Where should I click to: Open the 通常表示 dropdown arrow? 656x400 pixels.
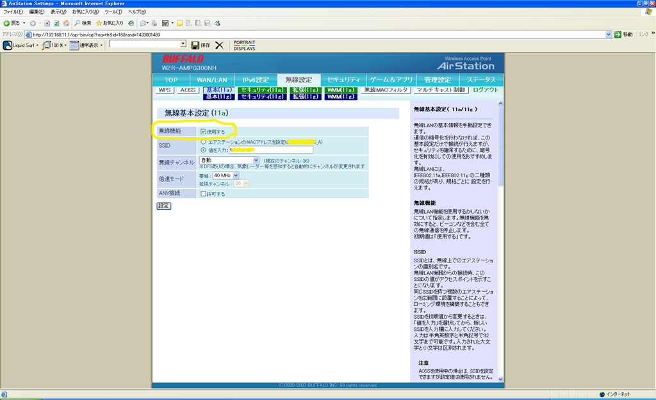[101, 45]
